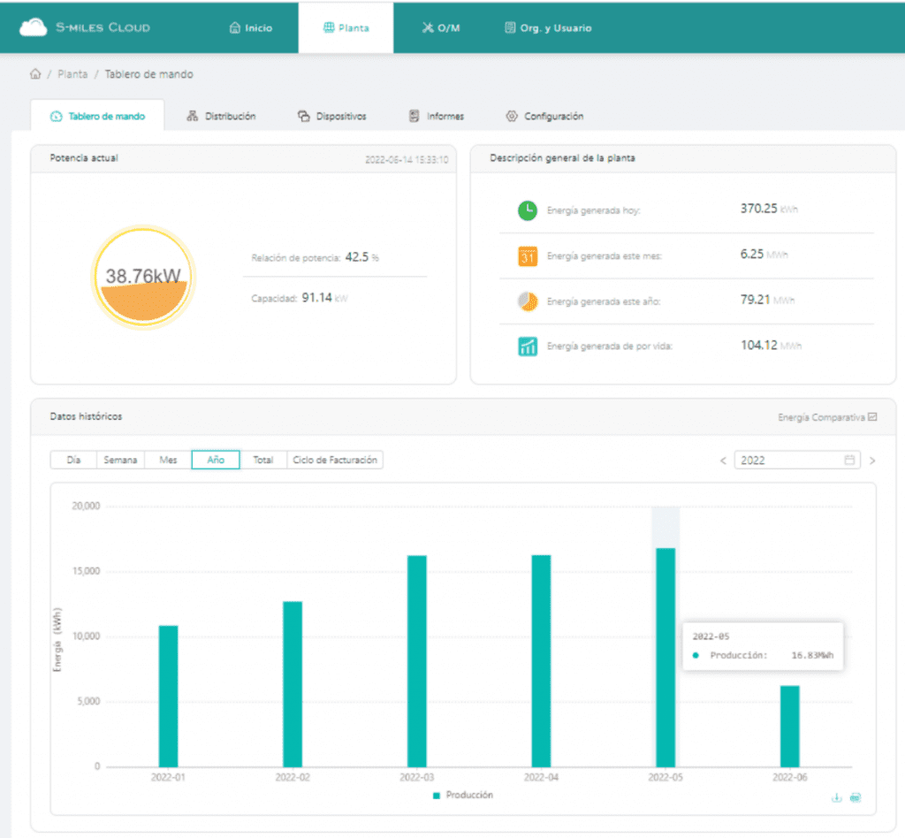Click the S-Miles Cloud logo
905x838 pixels.
pyautogui.click(x=84, y=27)
